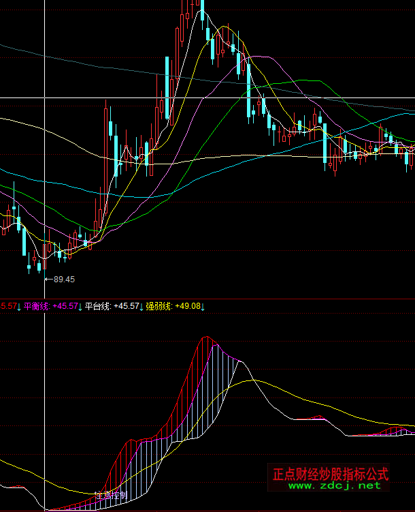The height and width of the screenshot is (512, 415).
Task: Click the down arrow after 平台线 +45.57
Action: [142, 307]
